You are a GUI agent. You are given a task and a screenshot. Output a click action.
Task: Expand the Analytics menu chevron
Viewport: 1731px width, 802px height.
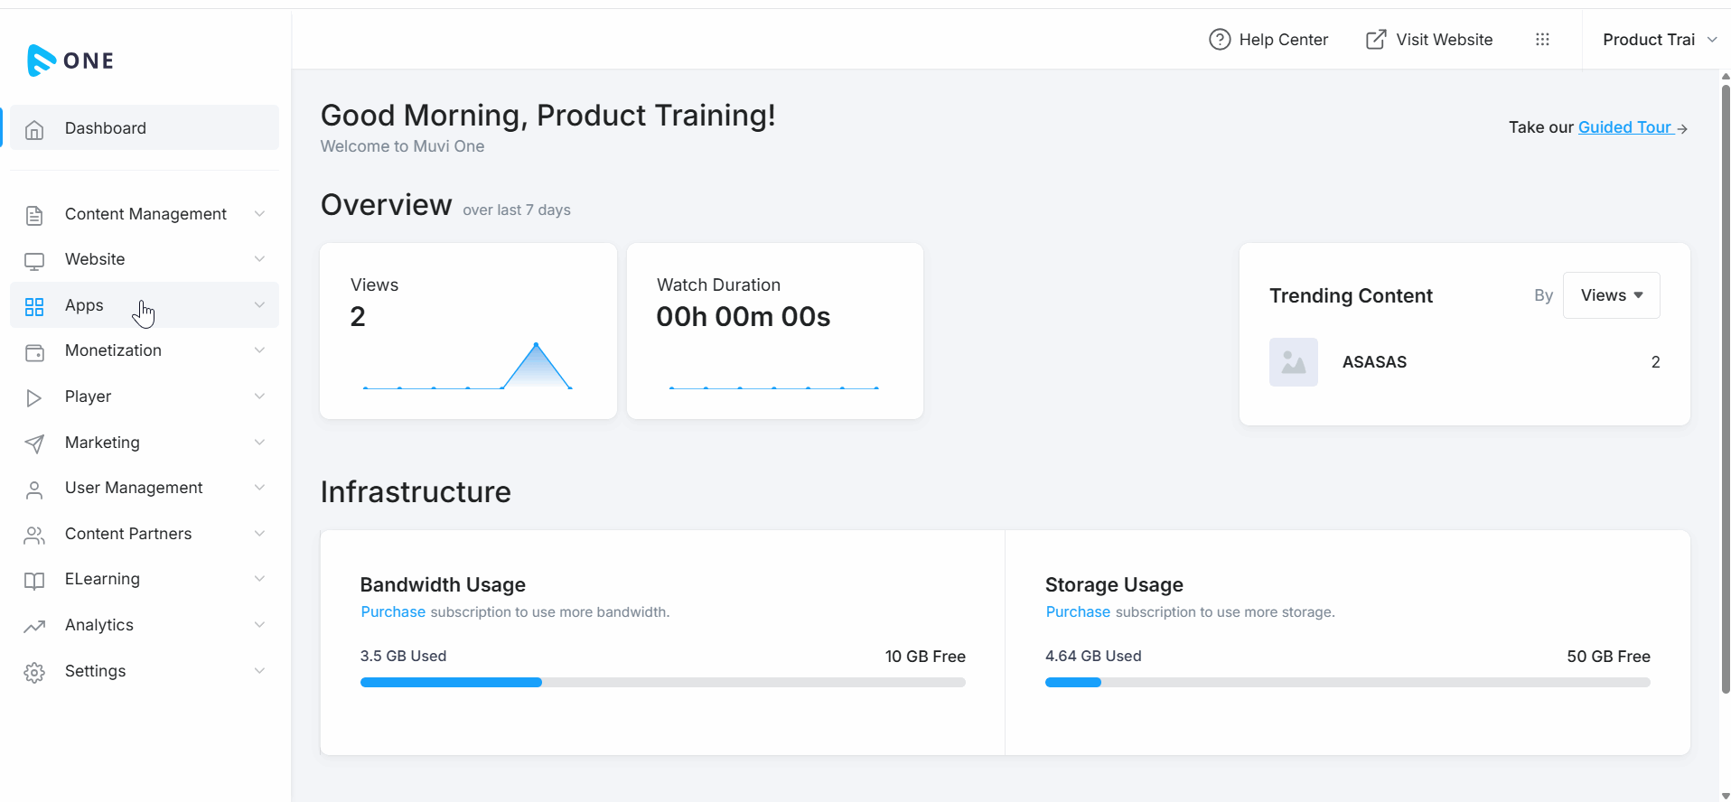pyautogui.click(x=259, y=625)
